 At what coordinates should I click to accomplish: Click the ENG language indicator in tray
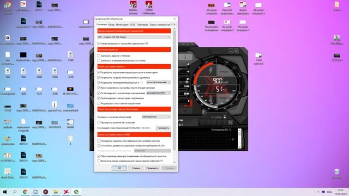[329, 192]
